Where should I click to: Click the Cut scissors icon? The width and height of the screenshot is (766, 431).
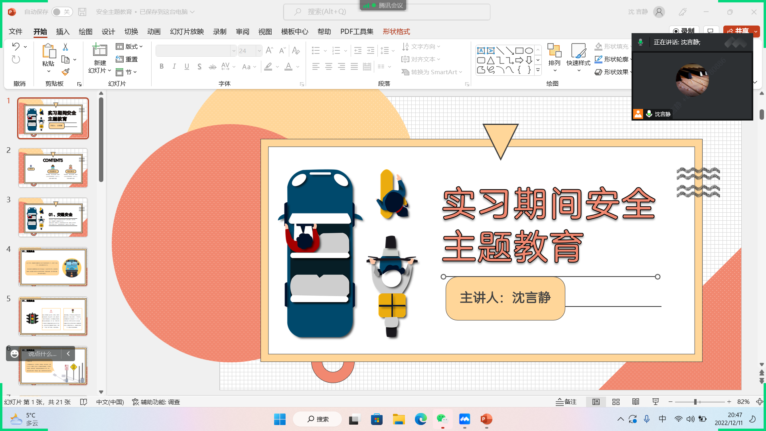click(65, 47)
